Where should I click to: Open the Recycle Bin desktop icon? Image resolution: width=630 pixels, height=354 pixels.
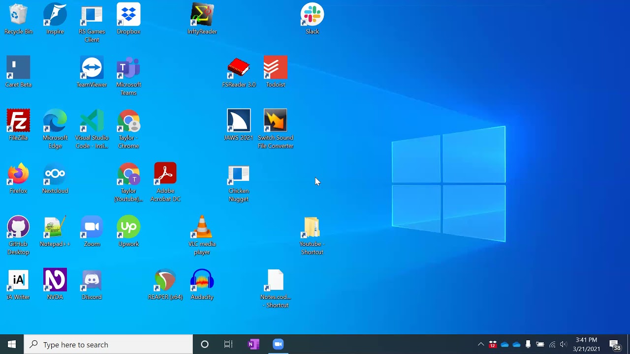click(18, 20)
